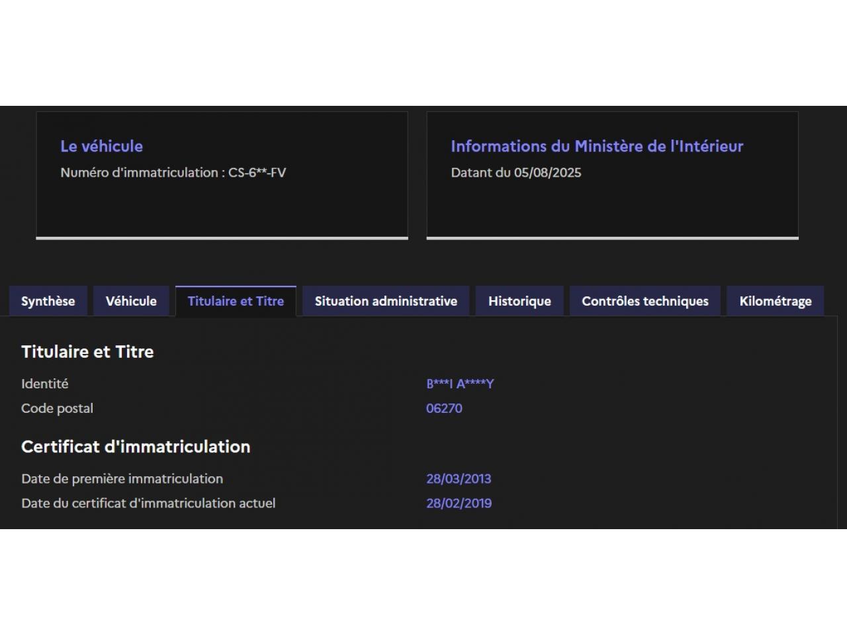This screenshot has width=847, height=635.
Task: Go to the Situation administrative tab
Action: click(x=386, y=302)
